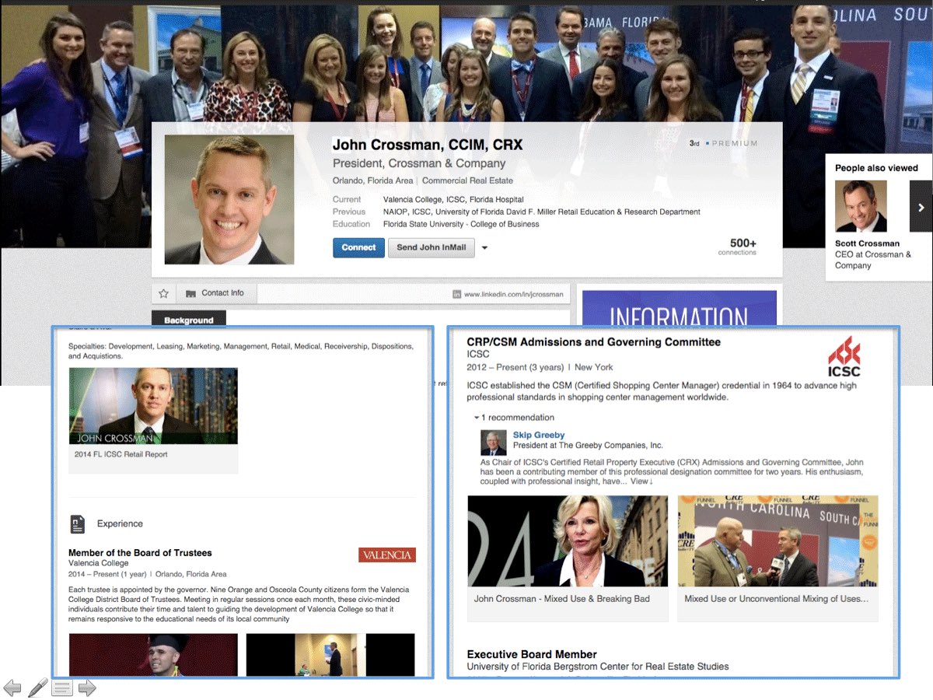Viewport: 933px width, 700px height.
Task: Click the Connect button
Action: click(358, 247)
